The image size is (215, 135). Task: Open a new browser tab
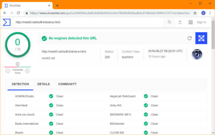[57, 6]
